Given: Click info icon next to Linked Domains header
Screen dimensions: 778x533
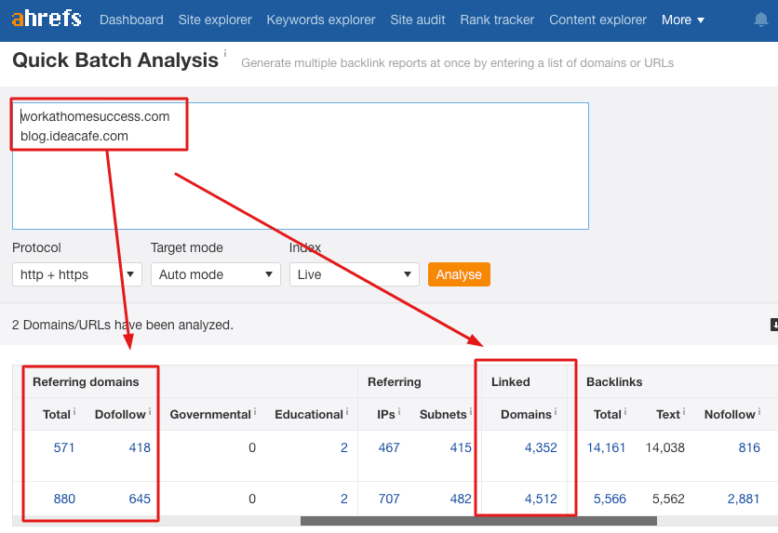Looking at the screenshot, I should (x=556, y=411).
